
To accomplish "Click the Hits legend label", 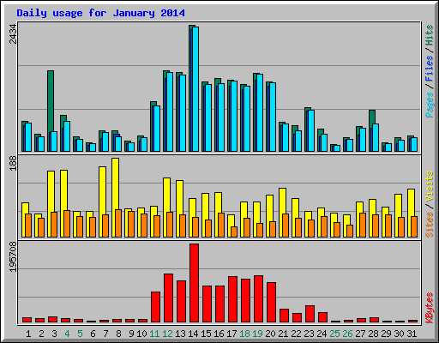I will pyautogui.click(x=430, y=35).
